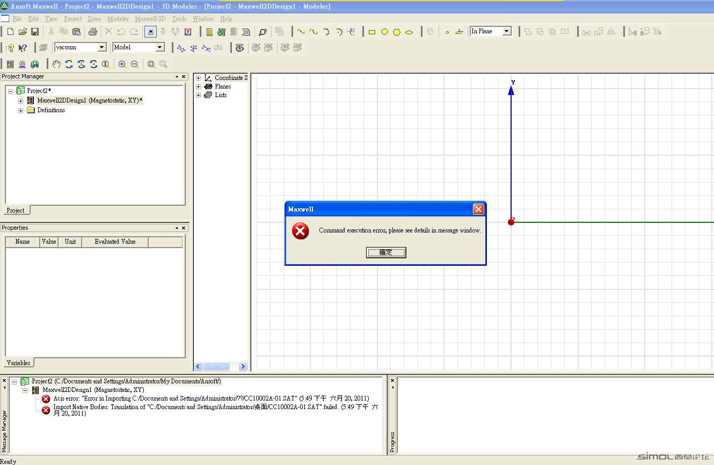Click the Fit All view icon
This screenshot has width=714, height=465.
(151, 64)
